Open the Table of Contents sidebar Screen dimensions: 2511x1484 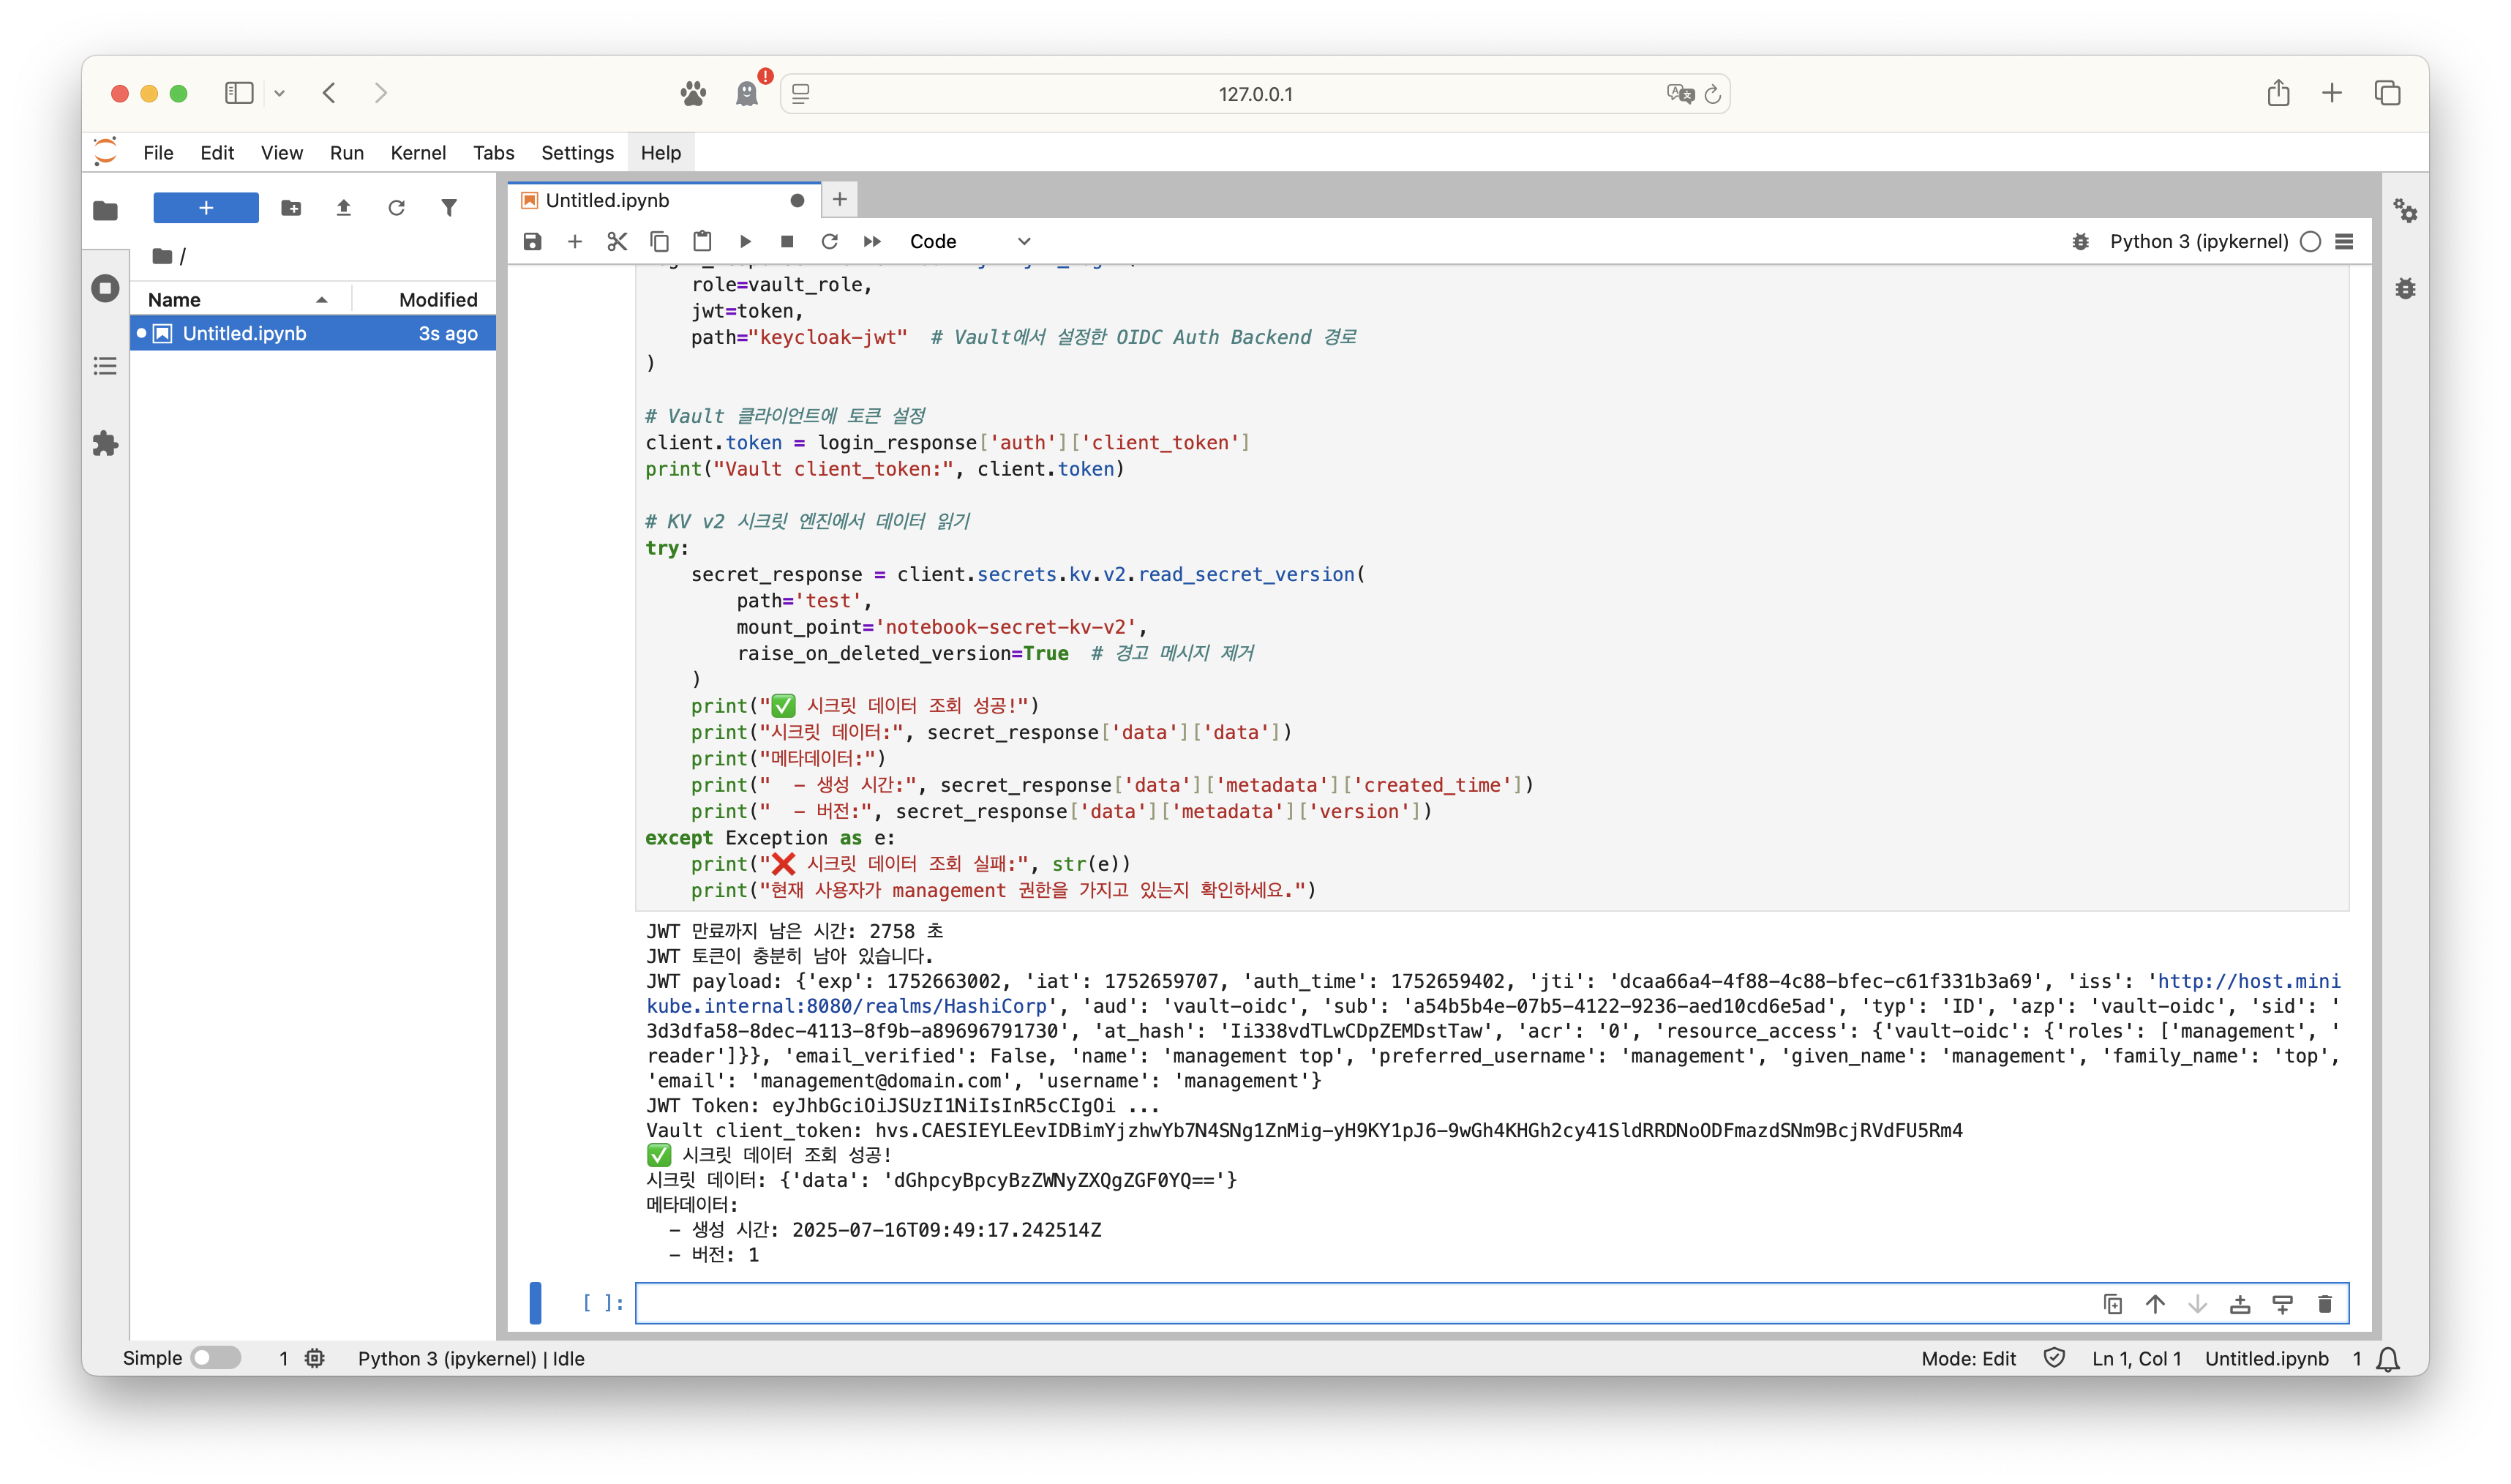point(105,366)
